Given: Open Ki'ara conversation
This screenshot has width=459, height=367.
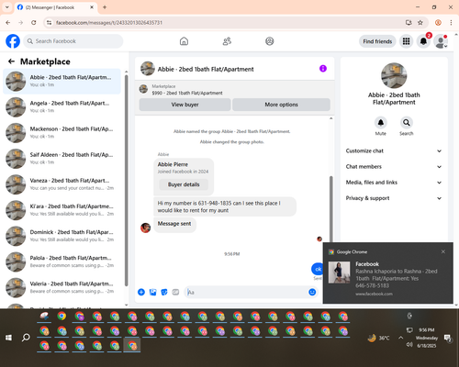Looking at the screenshot, I should (x=62, y=210).
